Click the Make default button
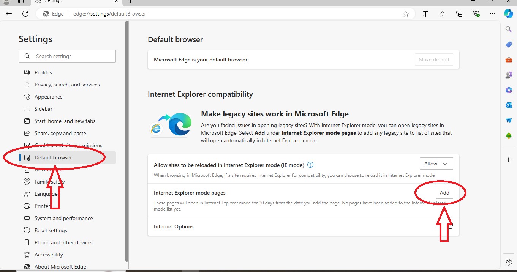 [434, 60]
